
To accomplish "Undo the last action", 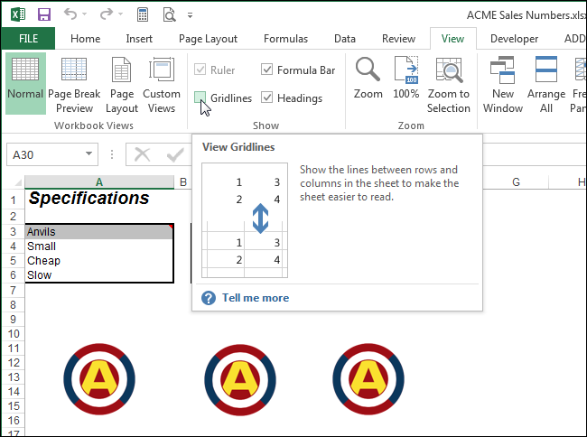I will pos(70,14).
